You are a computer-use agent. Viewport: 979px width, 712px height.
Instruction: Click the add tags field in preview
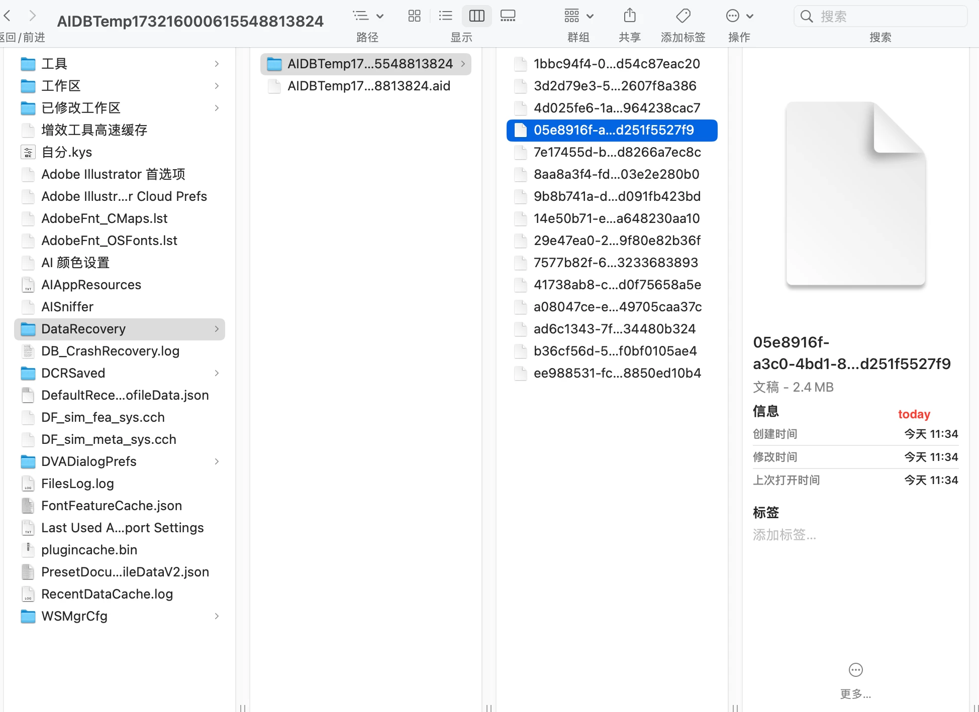pos(784,535)
